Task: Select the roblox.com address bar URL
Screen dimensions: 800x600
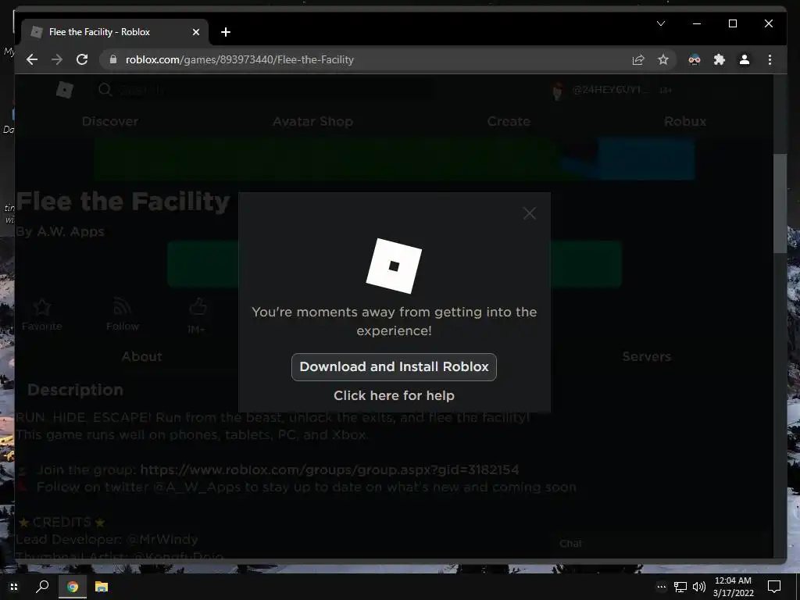Action: pos(239,59)
